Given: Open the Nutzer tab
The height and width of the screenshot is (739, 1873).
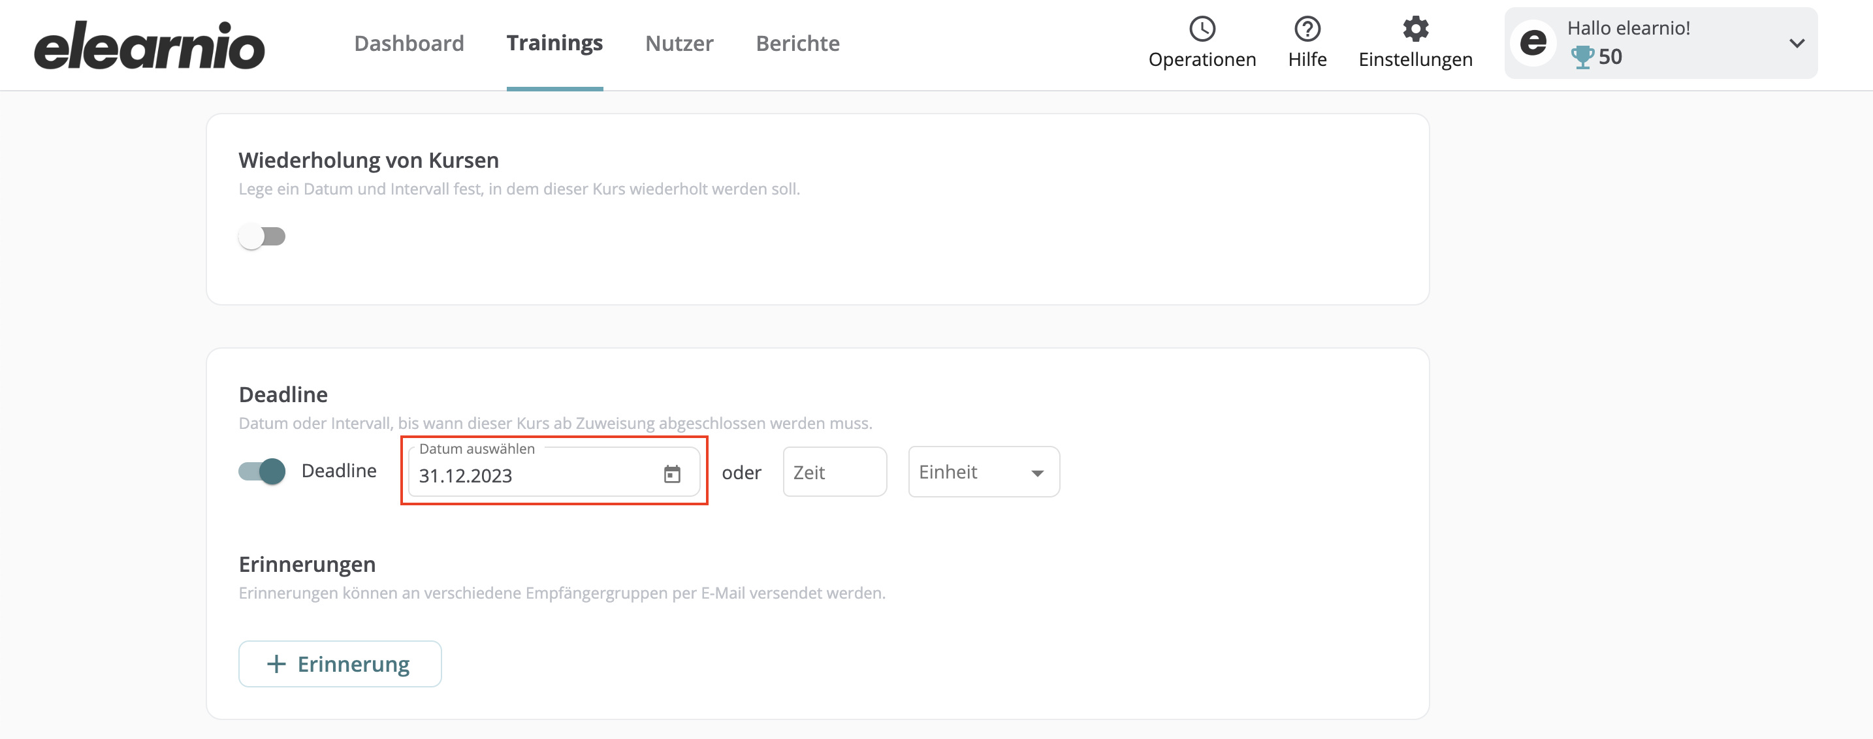Looking at the screenshot, I should [679, 43].
